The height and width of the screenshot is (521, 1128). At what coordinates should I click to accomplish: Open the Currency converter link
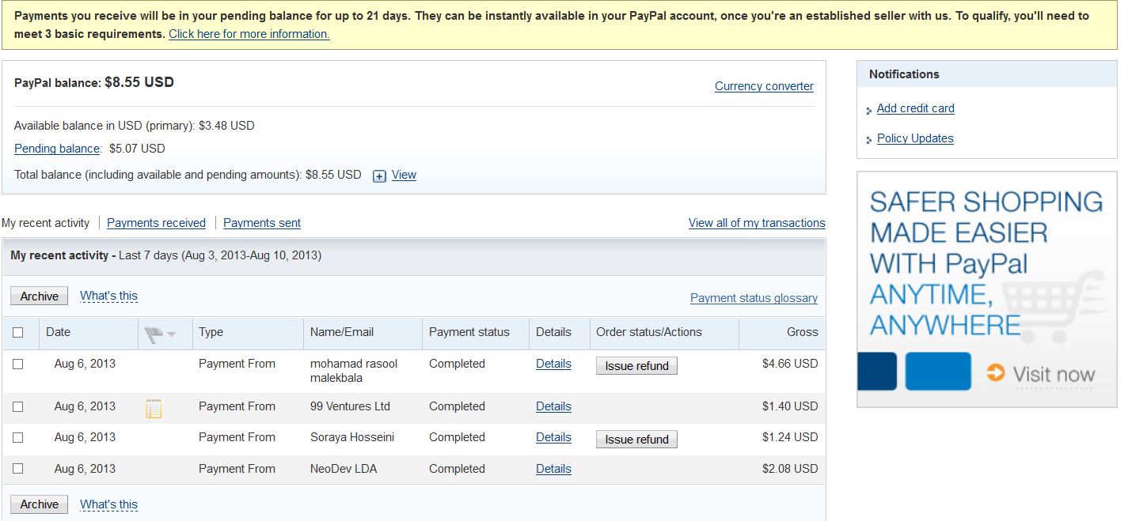[764, 86]
